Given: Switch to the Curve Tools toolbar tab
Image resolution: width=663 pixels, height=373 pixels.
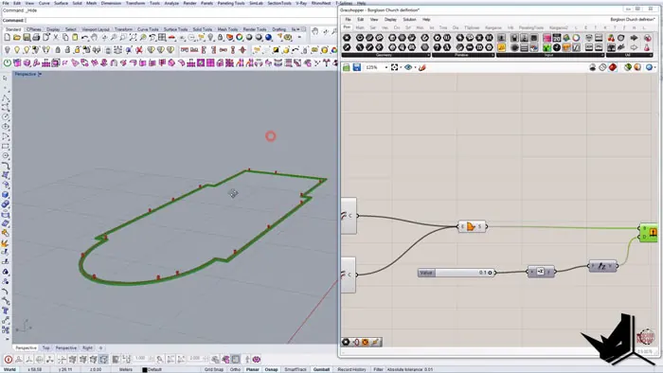Looking at the screenshot, I should (x=148, y=29).
